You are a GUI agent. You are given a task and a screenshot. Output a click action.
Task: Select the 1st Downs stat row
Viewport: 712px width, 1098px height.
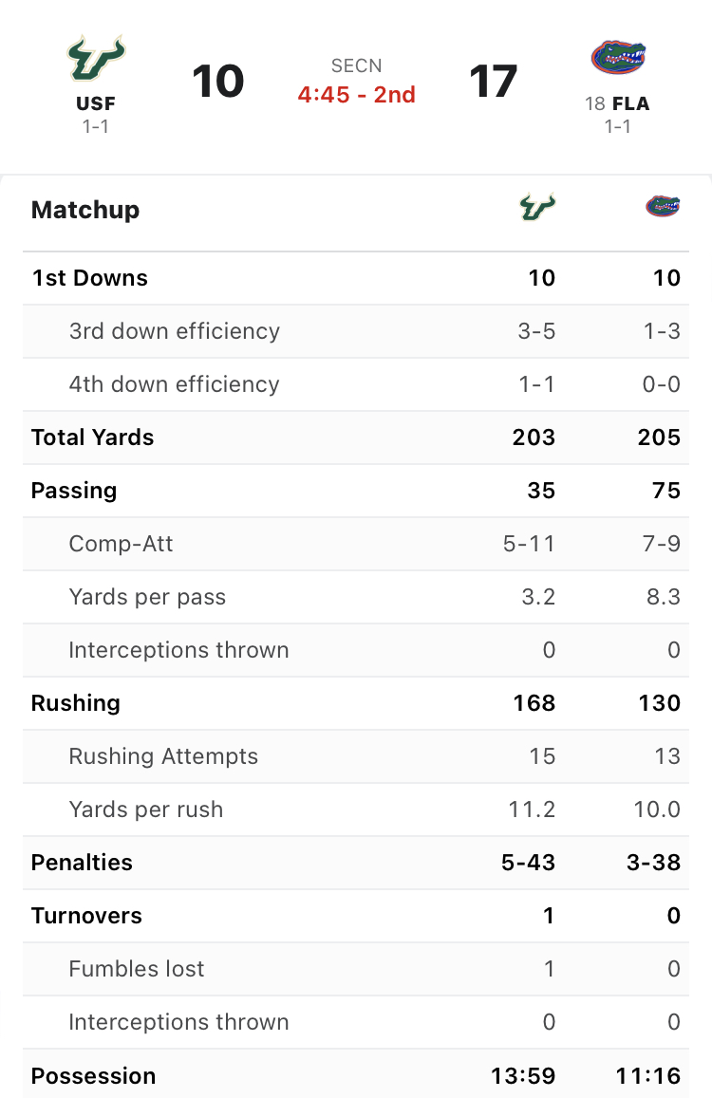(x=356, y=278)
